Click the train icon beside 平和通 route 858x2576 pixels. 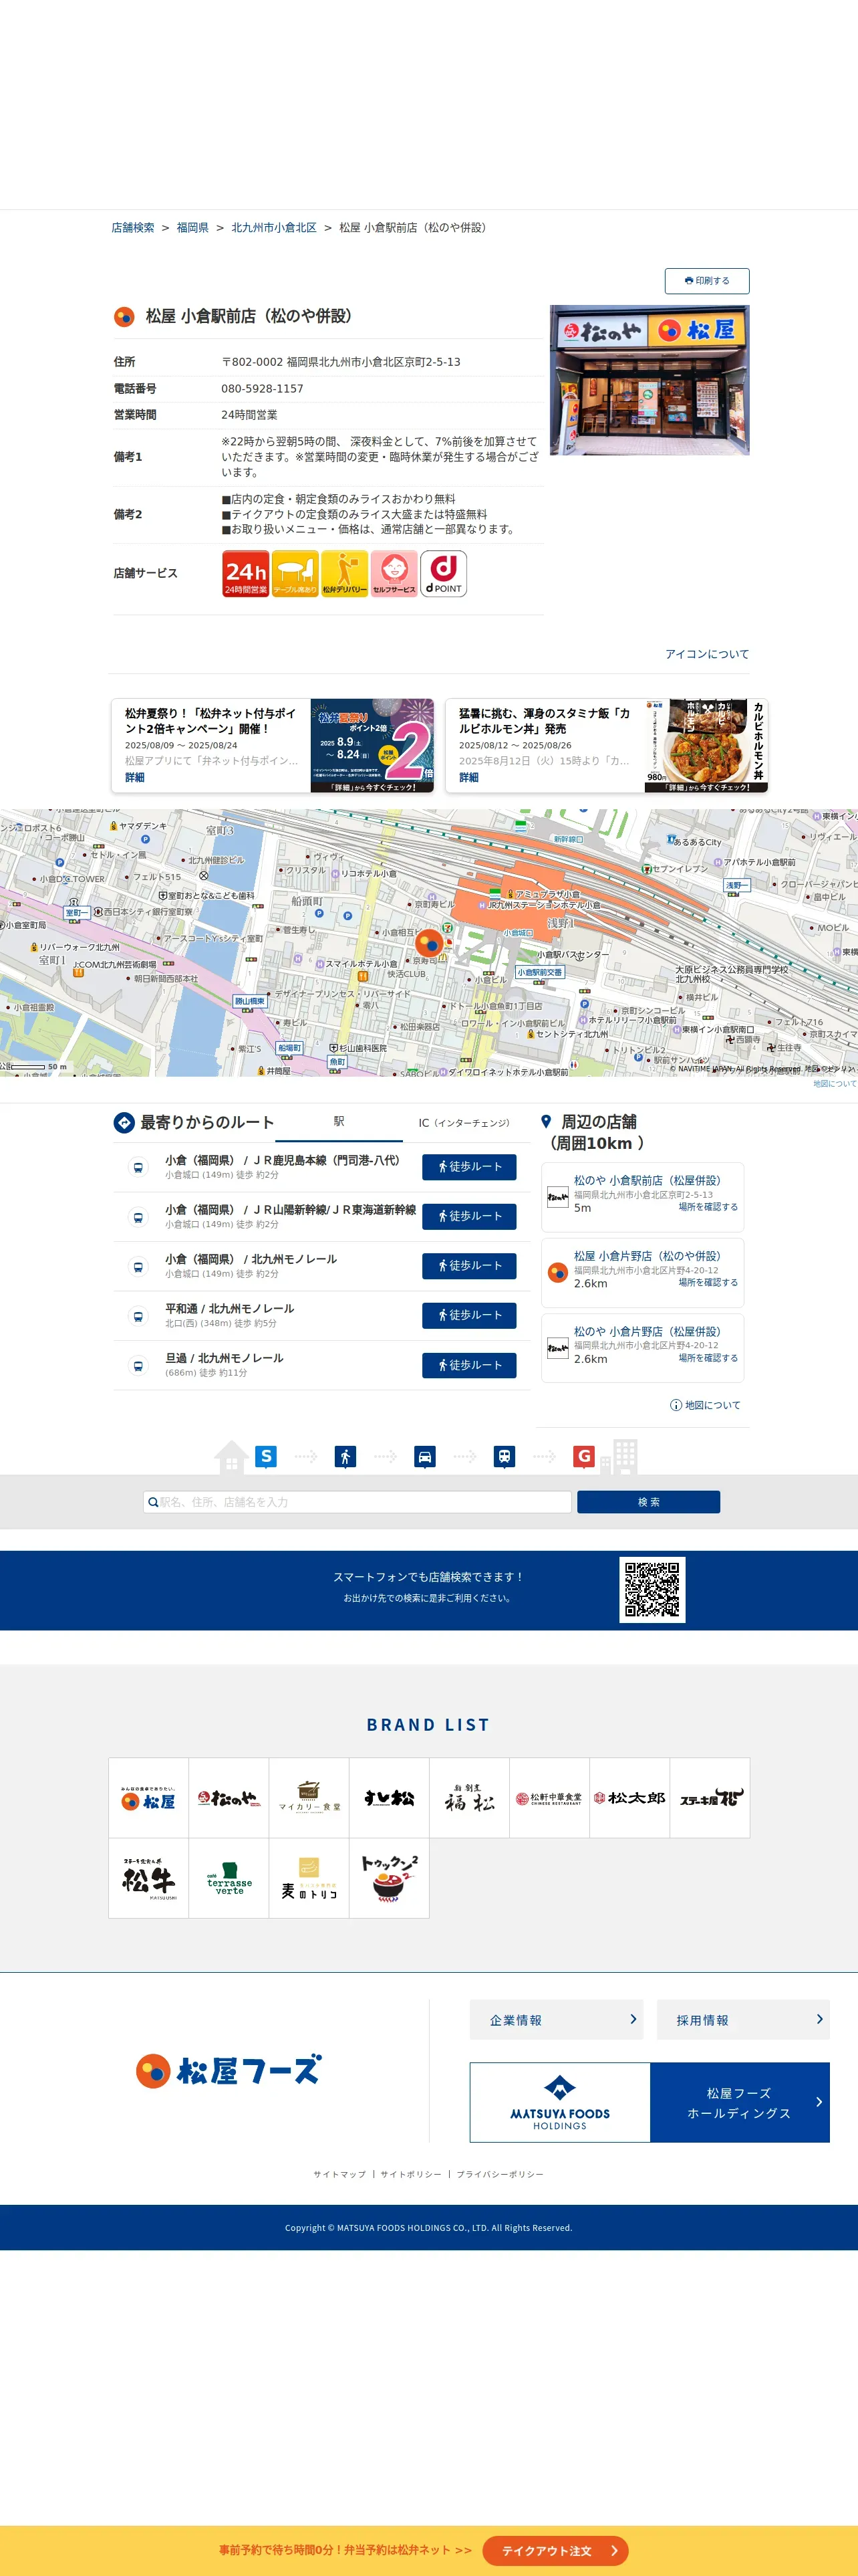[139, 1316]
